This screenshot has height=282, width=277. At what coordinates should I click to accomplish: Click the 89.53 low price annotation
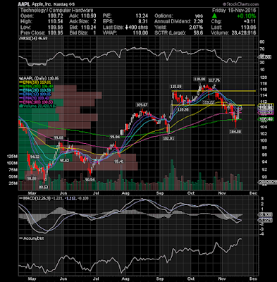pos(44,188)
